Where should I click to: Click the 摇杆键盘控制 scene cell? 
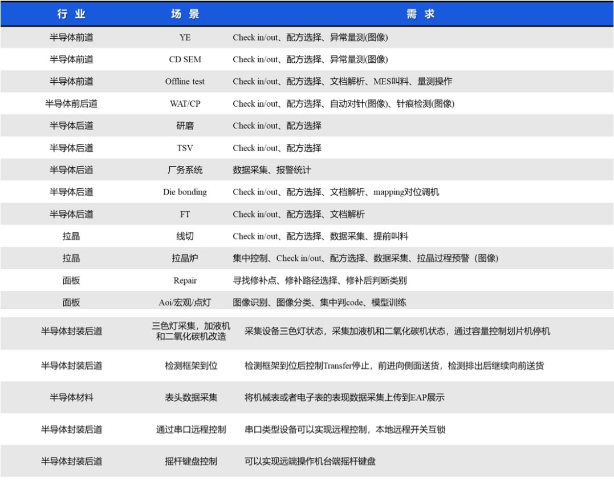tap(191, 461)
